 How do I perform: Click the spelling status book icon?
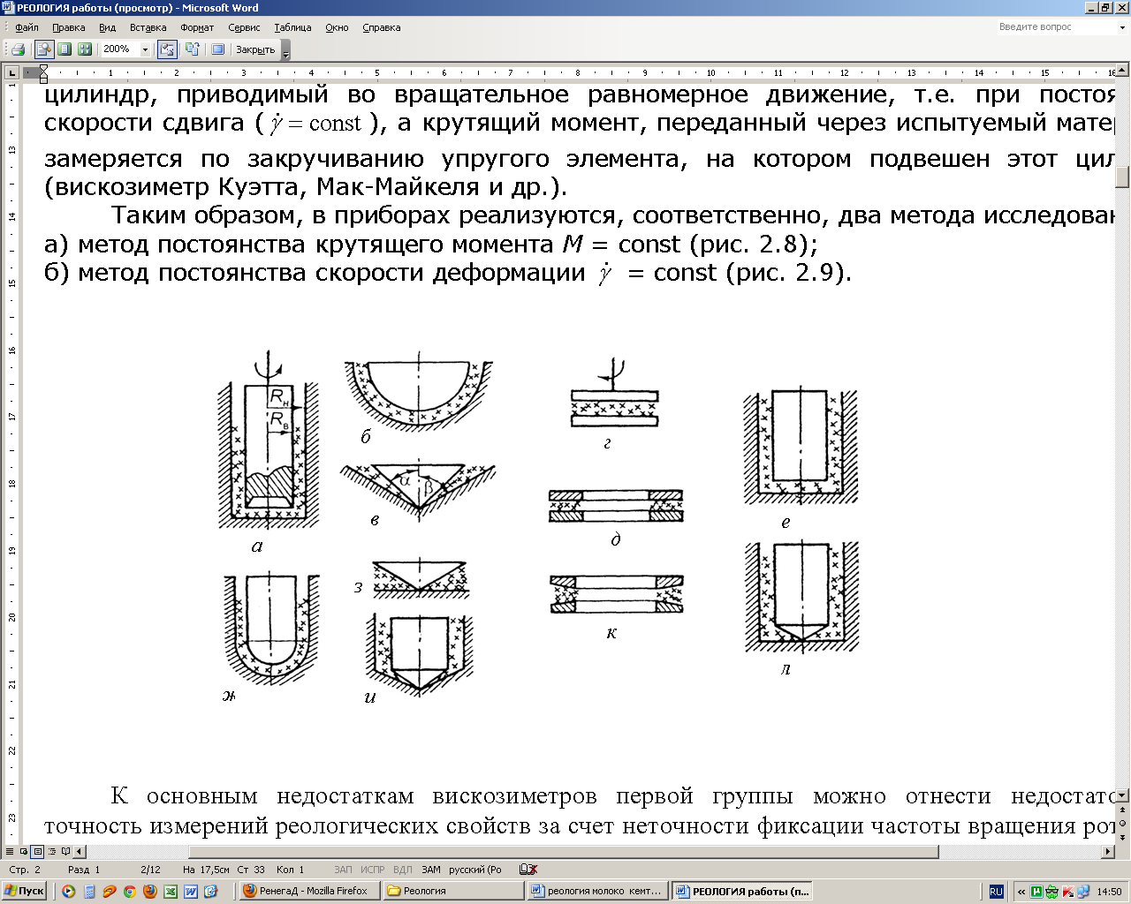coord(527,870)
